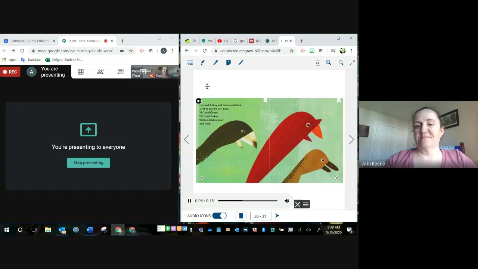Switch to the Cla... browser tab
The image size is (478, 269).
[x=190, y=41]
